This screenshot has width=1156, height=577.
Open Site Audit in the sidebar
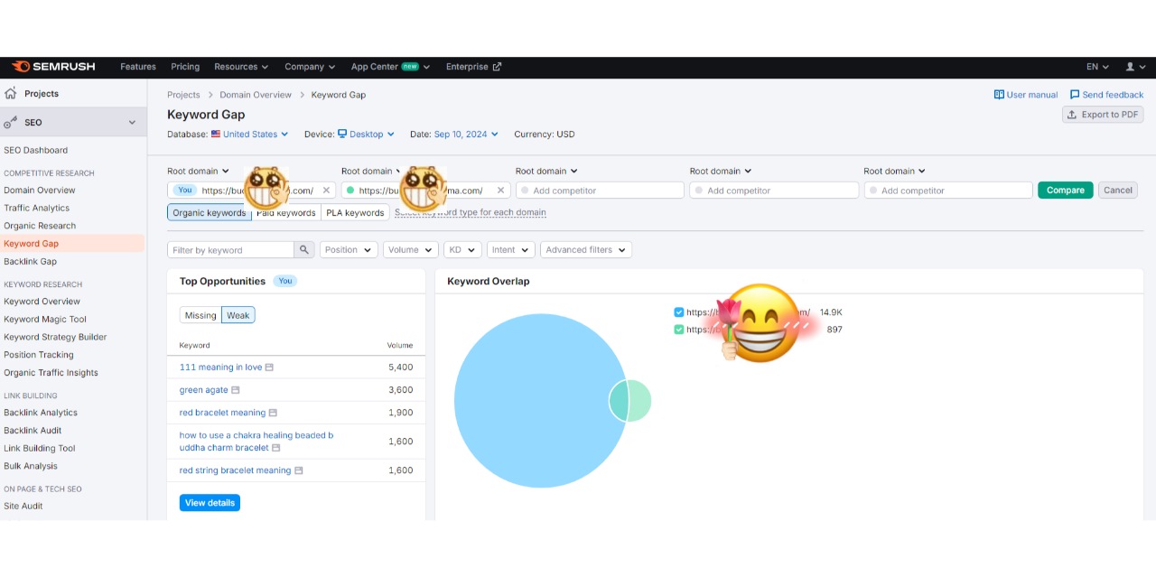pyautogui.click(x=23, y=507)
